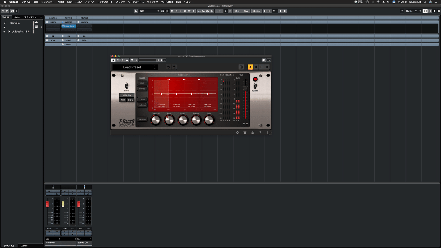
Task: Click the copy A/B settings icon
Action: (241, 67)
